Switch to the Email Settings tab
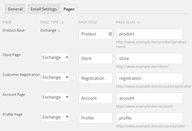Screen dimensions: 192x131 pyautogui.click(x=44, y=9)
